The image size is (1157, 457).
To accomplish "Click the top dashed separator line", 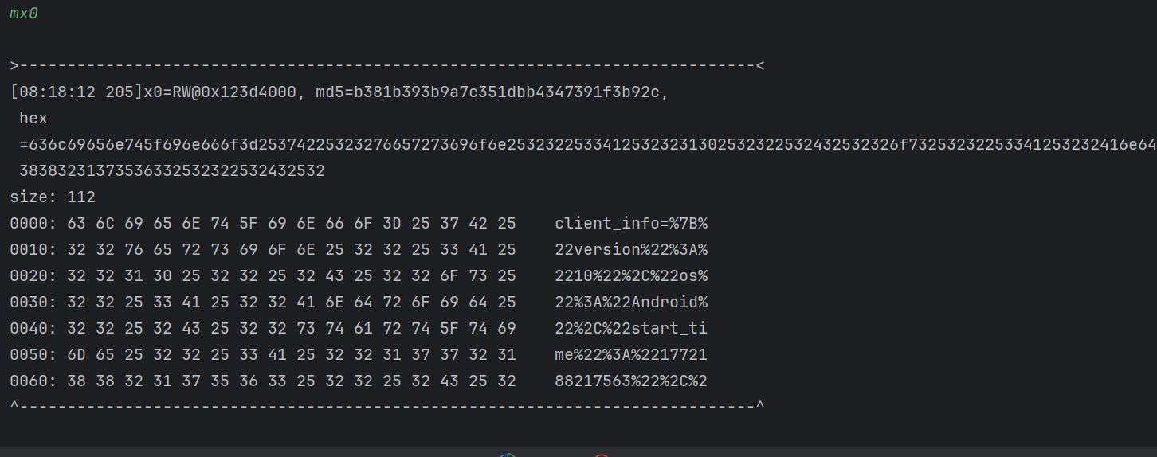I will pyautogui.click(x=387, y=66).
